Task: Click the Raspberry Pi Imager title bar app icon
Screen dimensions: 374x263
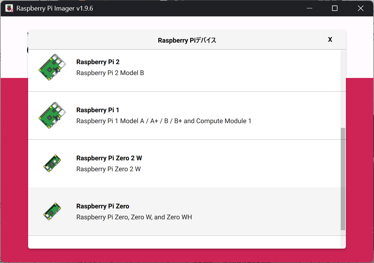Action: (9, 8)
